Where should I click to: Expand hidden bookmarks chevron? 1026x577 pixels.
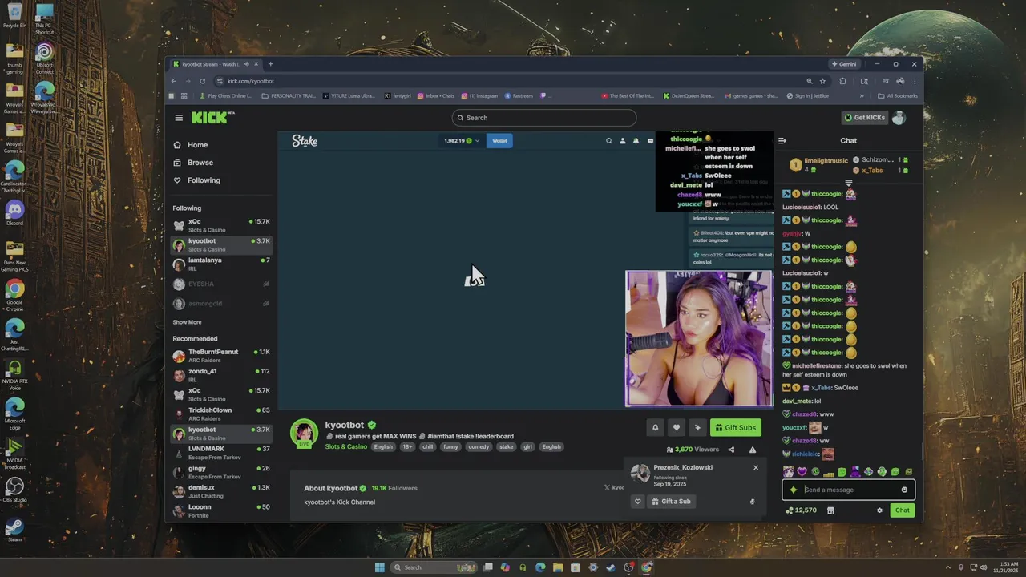tap(862, 96)
